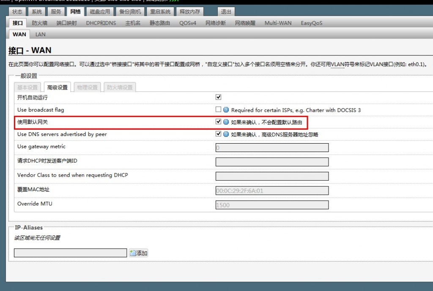Switch to the 基本设置 settings tab
Viewport: 433px width, 291px height.
(x=27, y=87)
